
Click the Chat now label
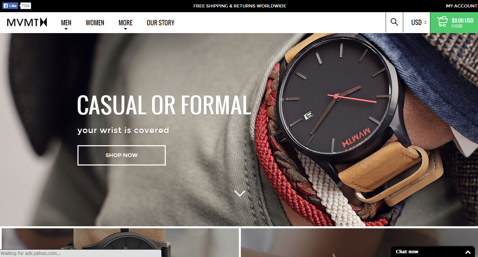click(x=407, y=252)
